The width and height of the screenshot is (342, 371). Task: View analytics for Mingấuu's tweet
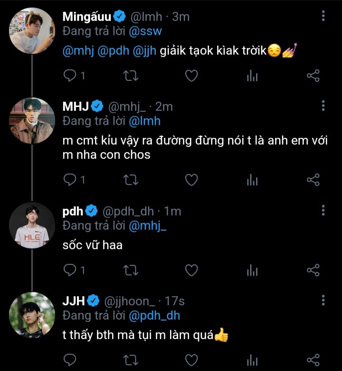pyautogui.click(x=252, y=76)
